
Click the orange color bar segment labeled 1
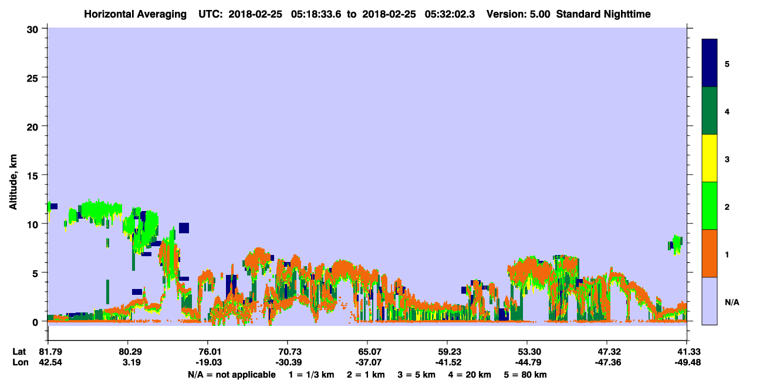tap(710, 253)
